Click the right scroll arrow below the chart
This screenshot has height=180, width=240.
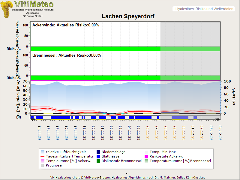tap(218, 120)
